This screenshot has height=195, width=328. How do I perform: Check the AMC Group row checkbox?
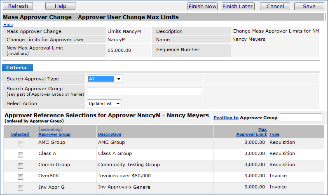coord(20,143)
